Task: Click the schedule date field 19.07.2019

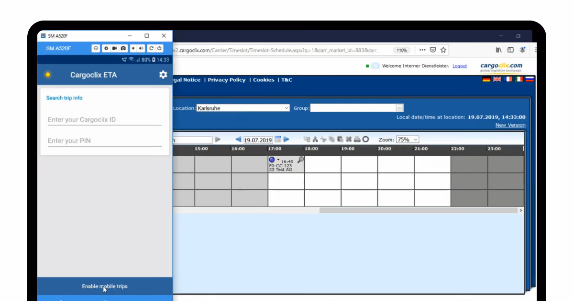Action: (258, 140)
